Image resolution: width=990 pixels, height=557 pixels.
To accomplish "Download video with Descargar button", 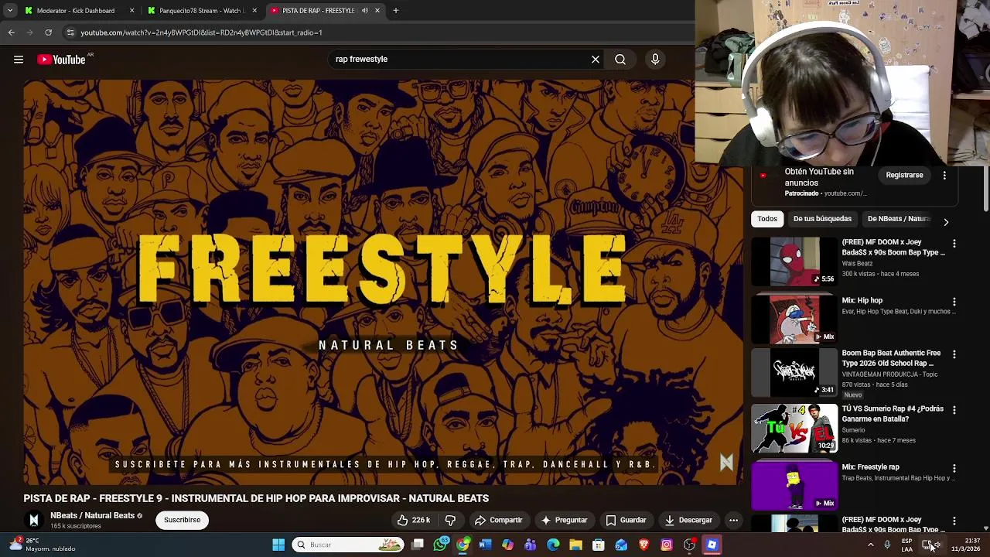I will (688, 521).
